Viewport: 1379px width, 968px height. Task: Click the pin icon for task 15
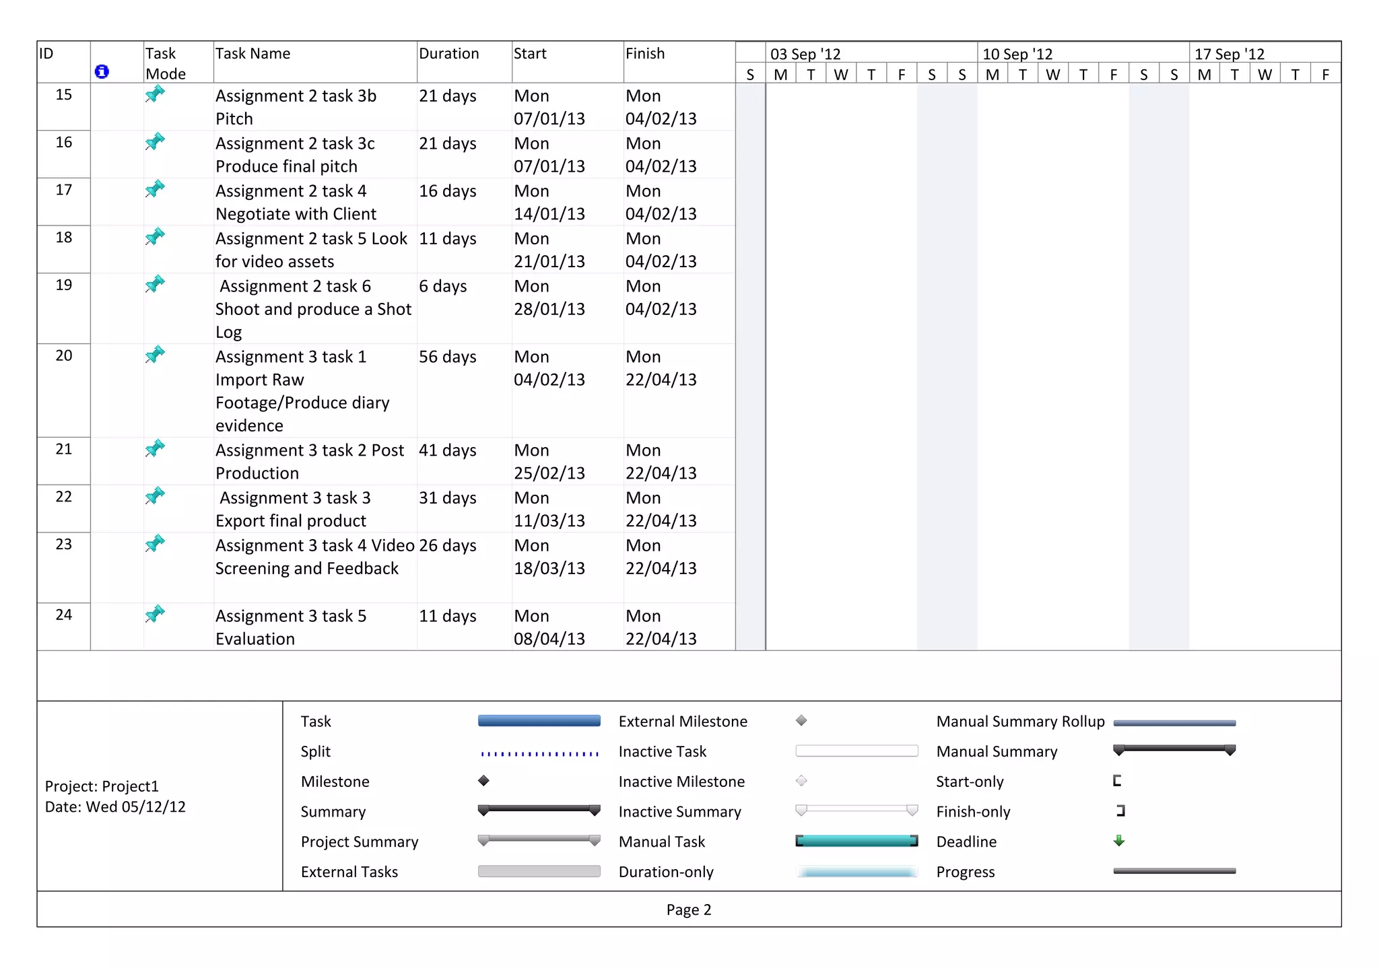(155, 94)
